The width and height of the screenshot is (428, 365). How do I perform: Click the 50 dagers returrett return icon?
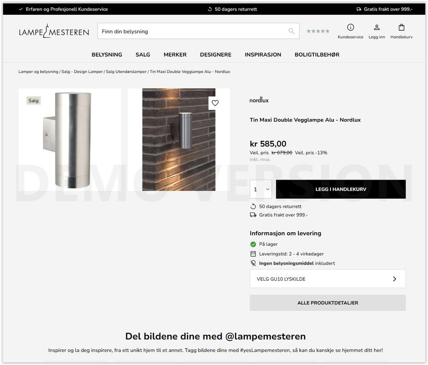(x=253, y=206)
